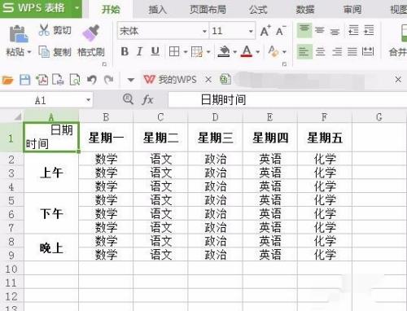Toggle Underline formatting

(x=155, y=51)
